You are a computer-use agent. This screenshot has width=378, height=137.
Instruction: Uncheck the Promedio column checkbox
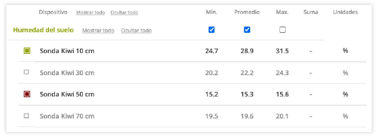coord(247,30)
